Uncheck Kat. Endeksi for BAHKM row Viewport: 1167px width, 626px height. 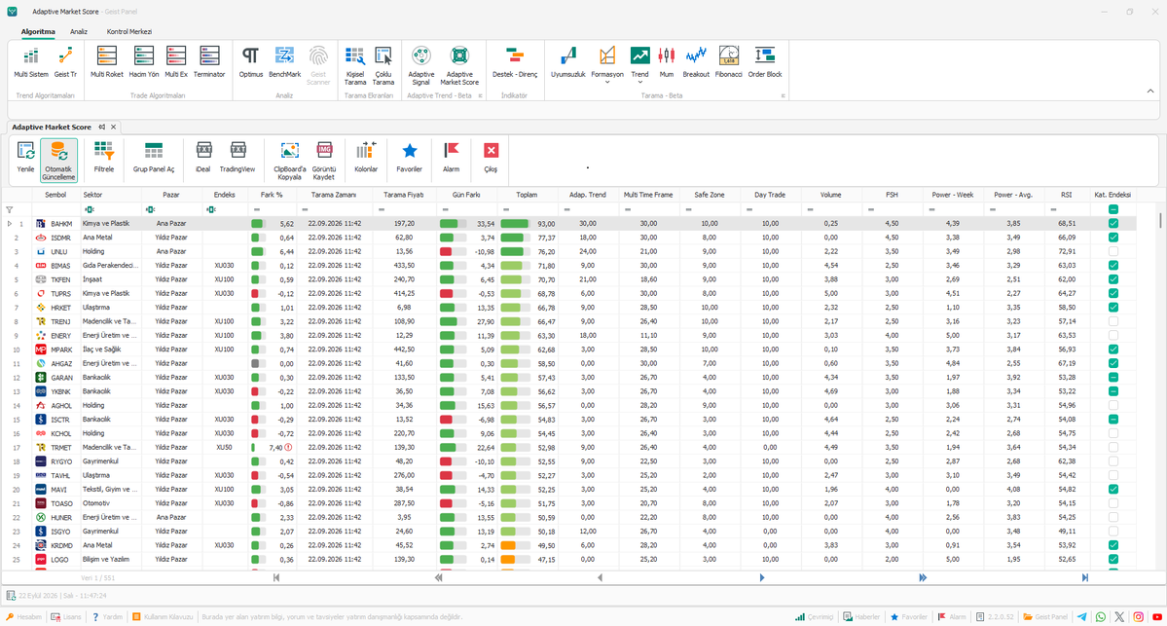pos(1113,223)
